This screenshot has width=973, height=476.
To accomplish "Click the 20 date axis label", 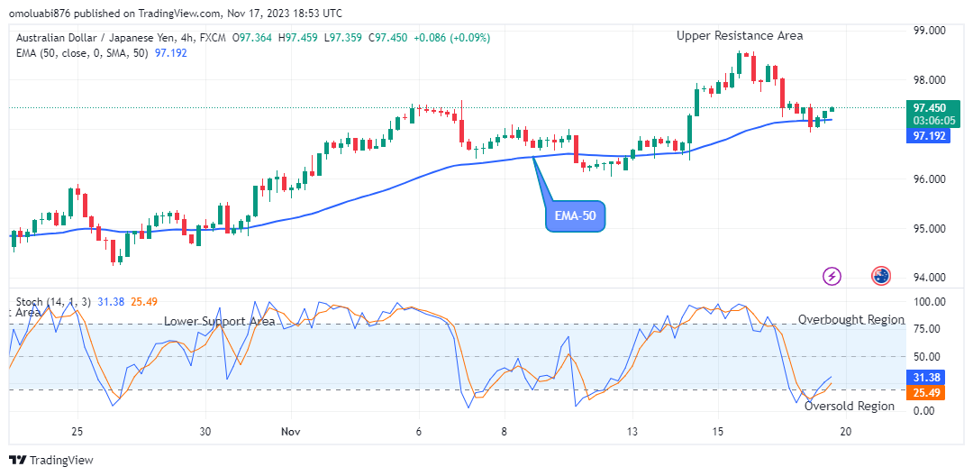I will click(845, 431).
